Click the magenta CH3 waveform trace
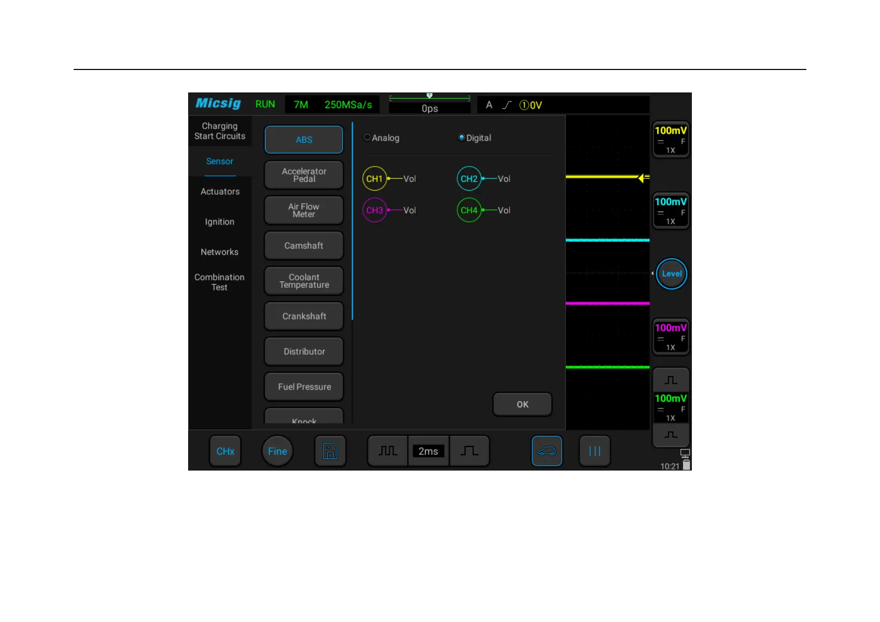The height and width of the screenshot is (622, 880). pyautogui.click(x=607, y=303)
